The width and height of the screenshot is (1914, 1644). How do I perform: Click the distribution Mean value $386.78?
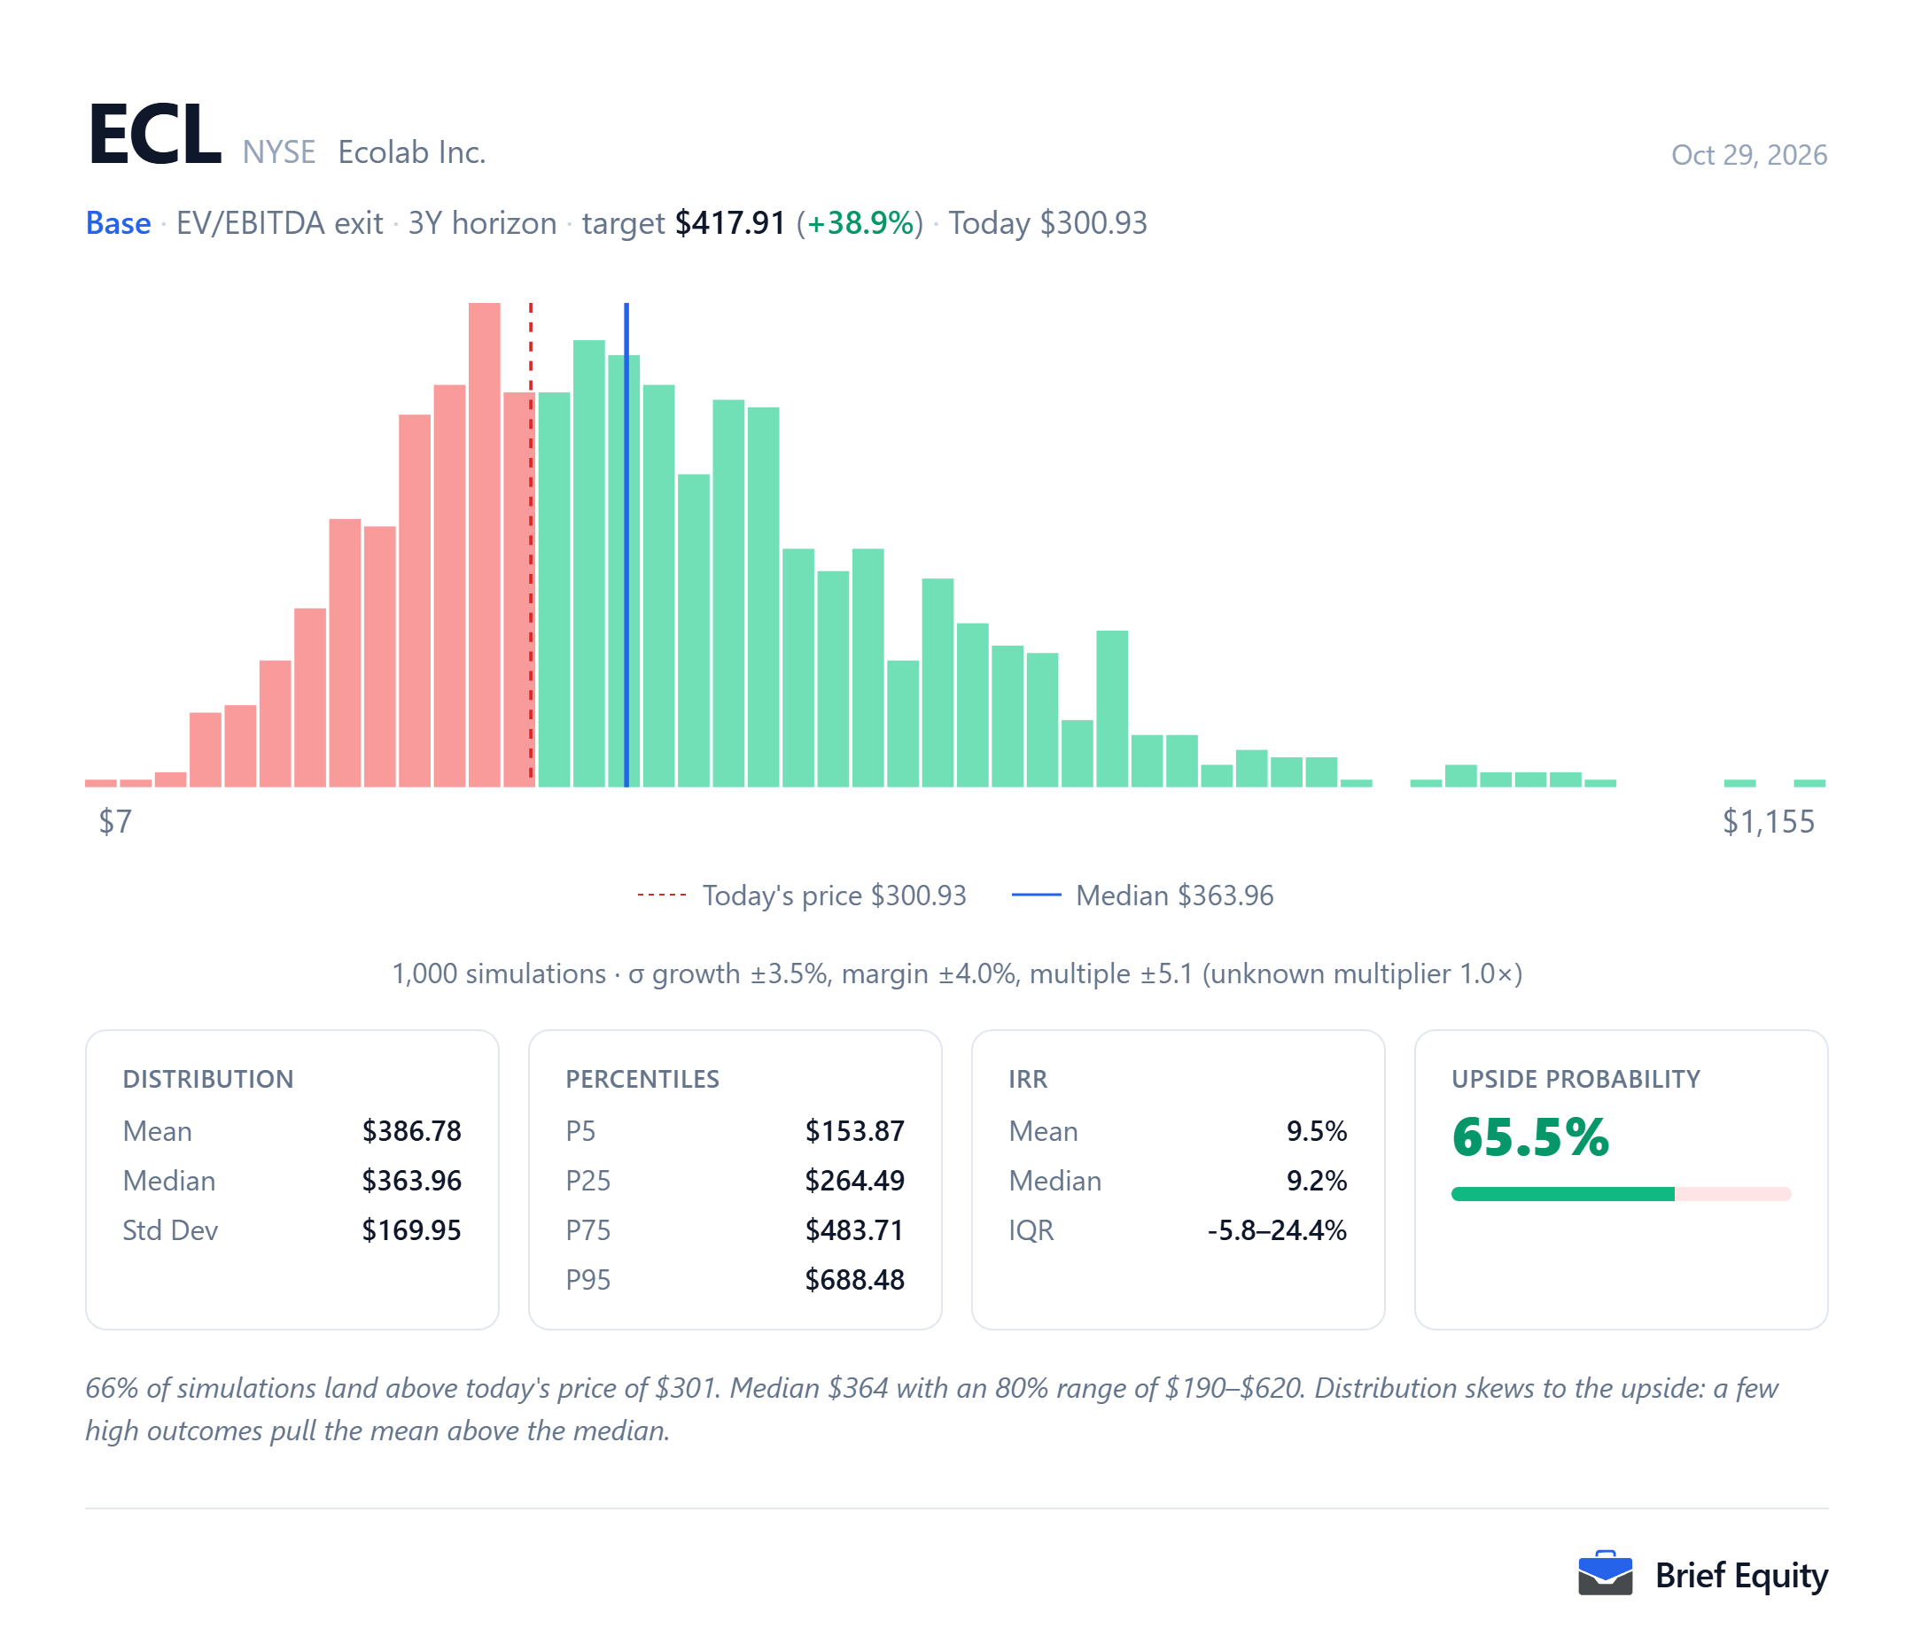click(x=411, y=1130)
